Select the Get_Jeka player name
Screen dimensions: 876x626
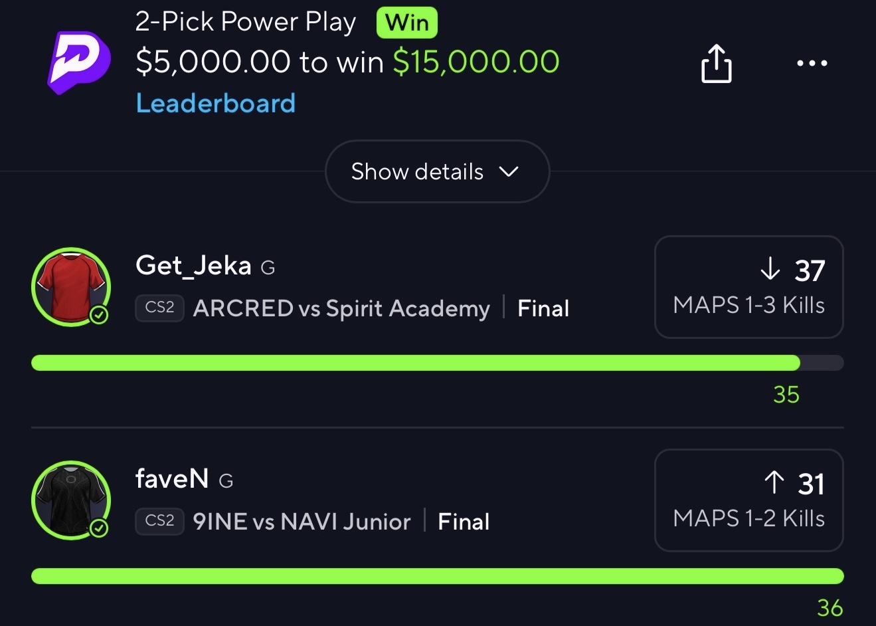pos(193,266)
